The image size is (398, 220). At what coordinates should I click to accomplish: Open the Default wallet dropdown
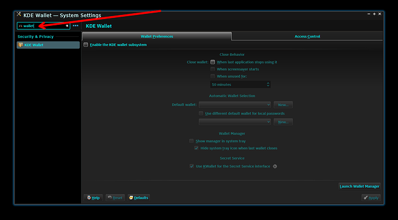235,105
